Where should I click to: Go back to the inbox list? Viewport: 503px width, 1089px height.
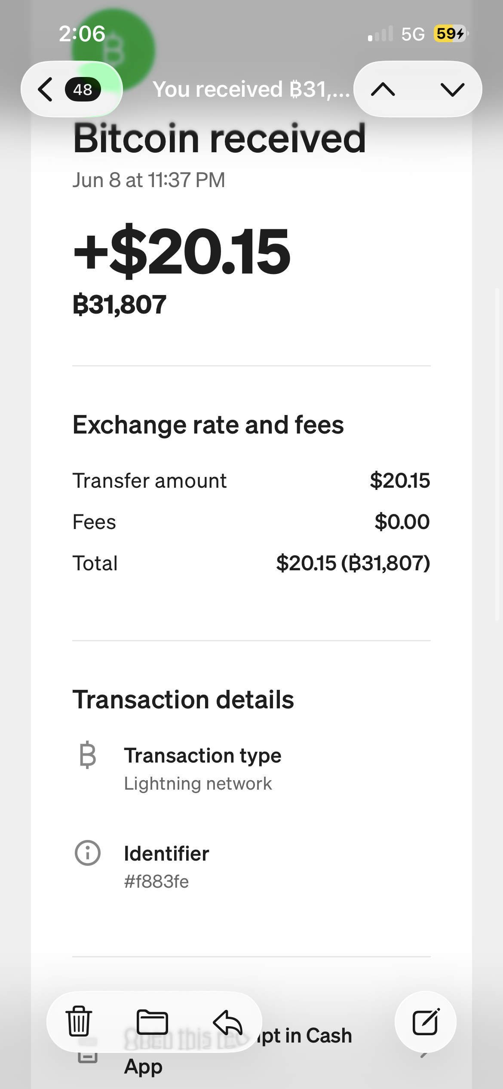[x=46, y=89]
